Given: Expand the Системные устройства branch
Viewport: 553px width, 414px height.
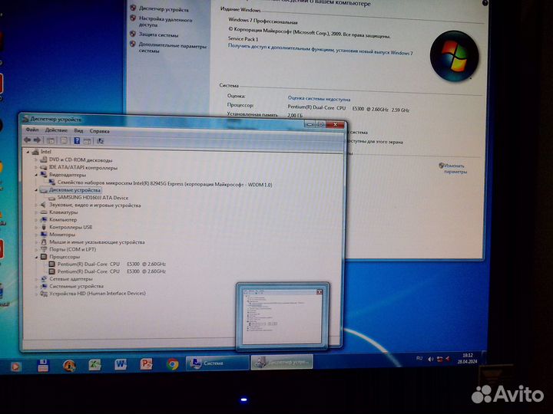Looking at the screenshot, I should 36,286.
